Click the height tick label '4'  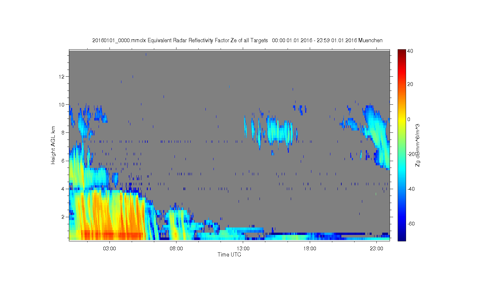click(x=63, y=189)
